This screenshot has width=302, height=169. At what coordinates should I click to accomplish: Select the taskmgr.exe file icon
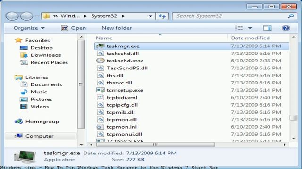pos(101,46)
